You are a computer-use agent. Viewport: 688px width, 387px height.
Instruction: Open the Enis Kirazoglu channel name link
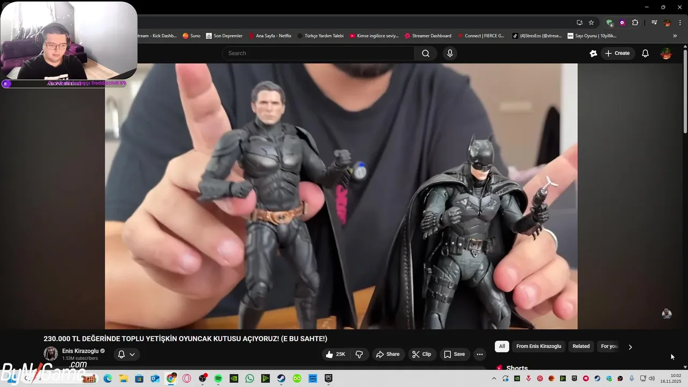[80, 351]
